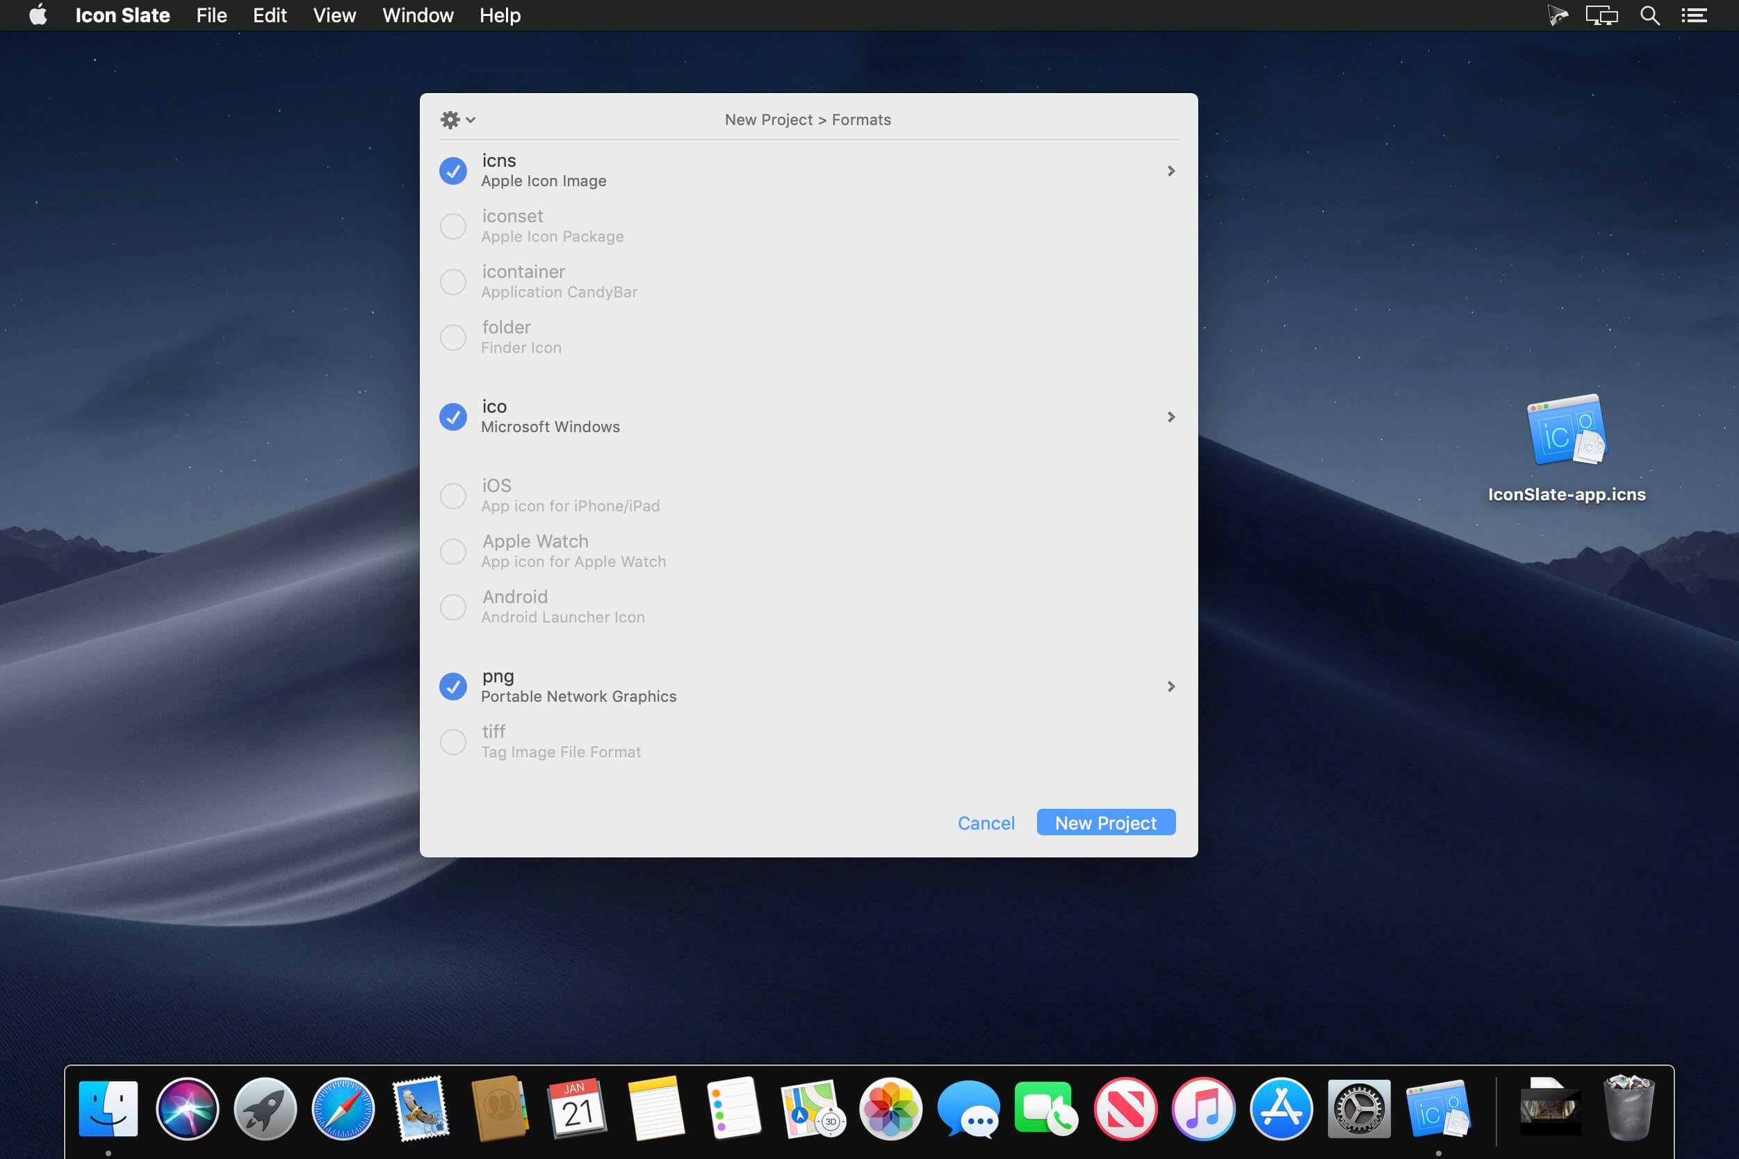
Task: Expand icns format options chevron
Action: pyautogui.click(x=1170, y=171)
